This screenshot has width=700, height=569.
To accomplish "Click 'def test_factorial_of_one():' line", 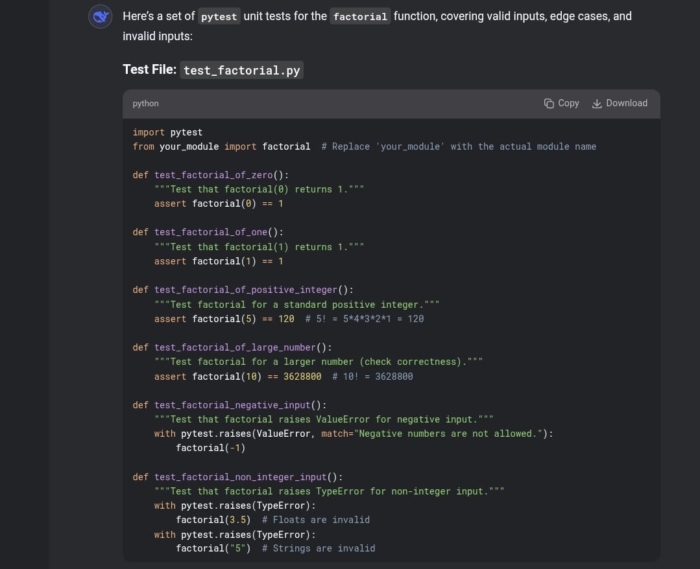I will [x=208, y=232].
